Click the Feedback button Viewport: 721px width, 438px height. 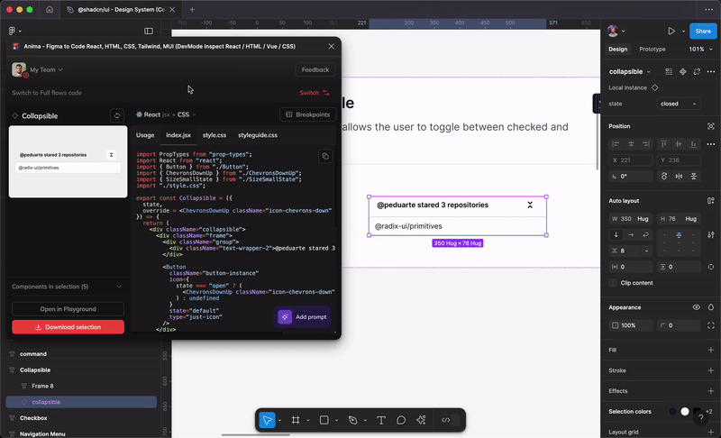pos(315,70)
